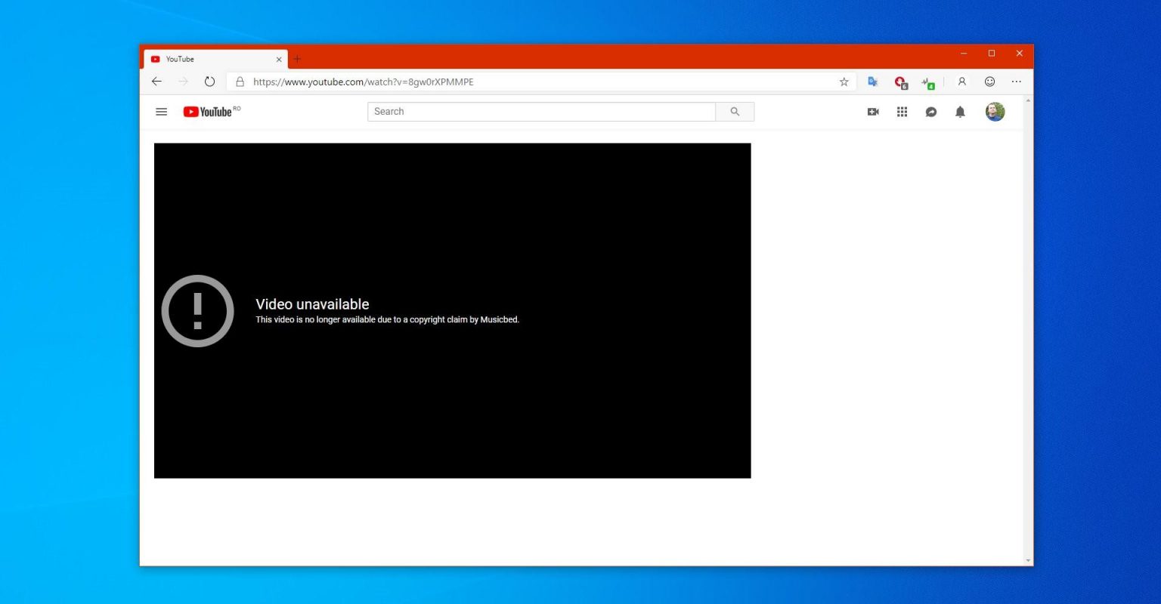This screenshot has width=1161, height=604.
Task: Refresh the current page
Action: [x=209, y=82]
